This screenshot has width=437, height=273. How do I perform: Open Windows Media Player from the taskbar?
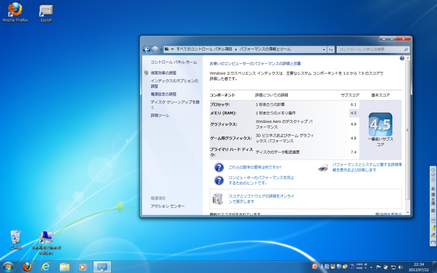click(x=83, y=267)
